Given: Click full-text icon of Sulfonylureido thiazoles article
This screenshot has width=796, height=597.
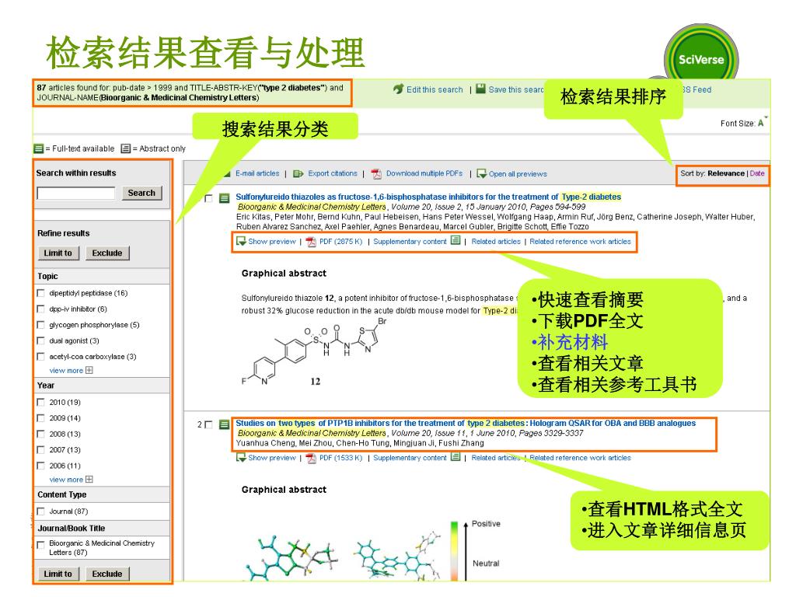Looking at the screenshot, I should 224,198.
